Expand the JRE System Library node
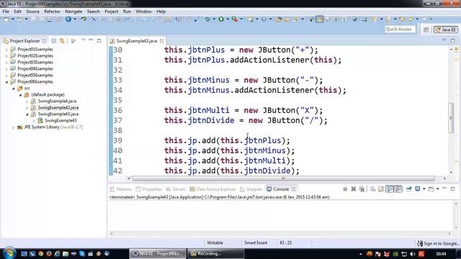Viewport: 461px width, 259px height. pyautogui.click(x=14, y=127)
